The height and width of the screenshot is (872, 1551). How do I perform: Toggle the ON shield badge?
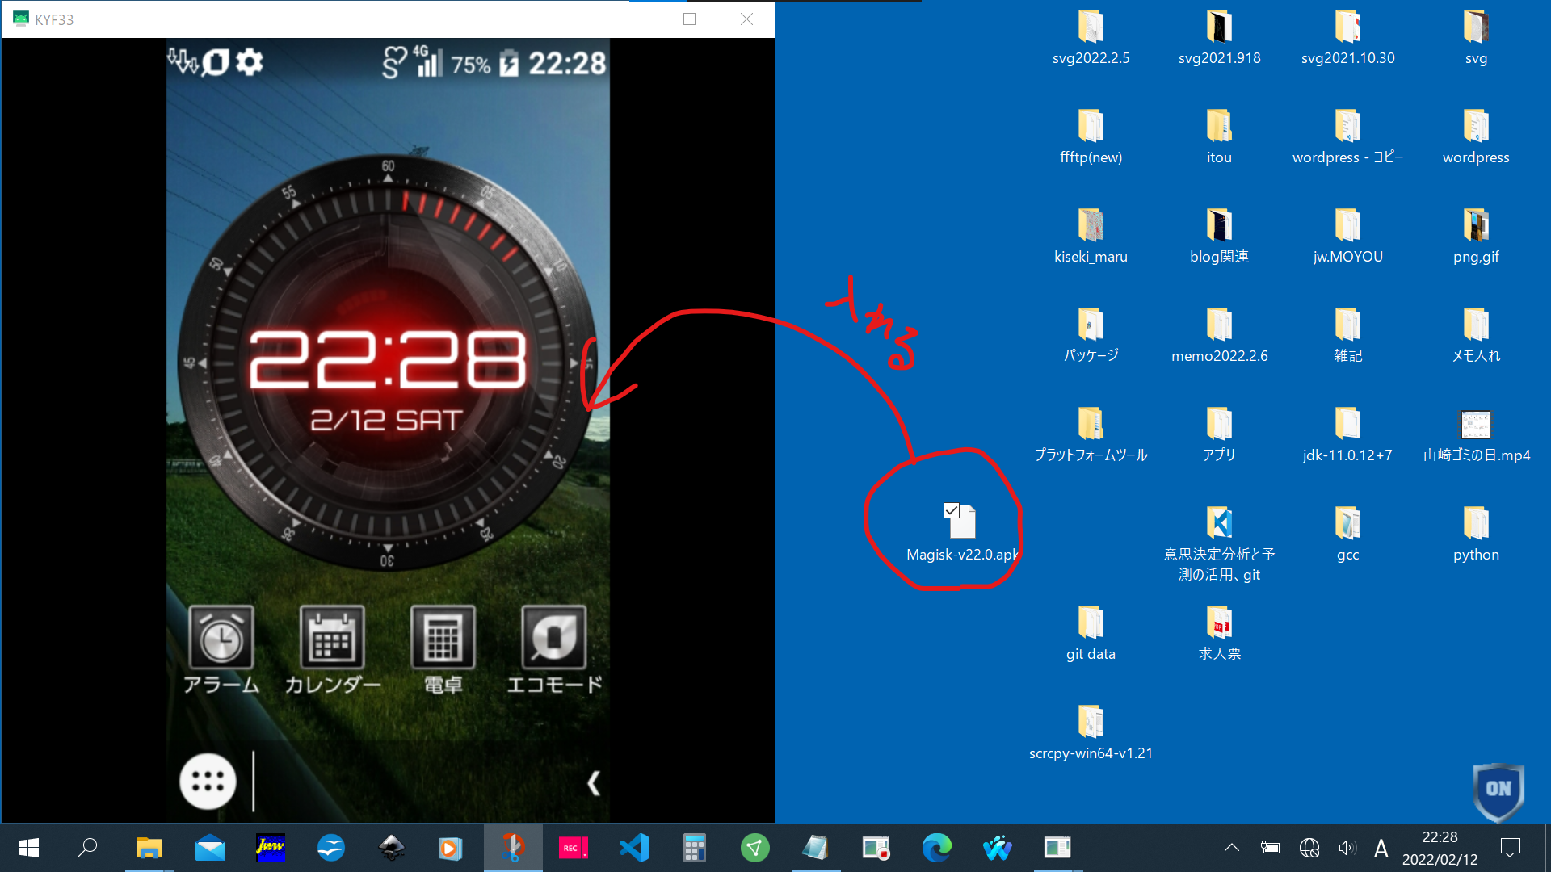point(1498,789)
